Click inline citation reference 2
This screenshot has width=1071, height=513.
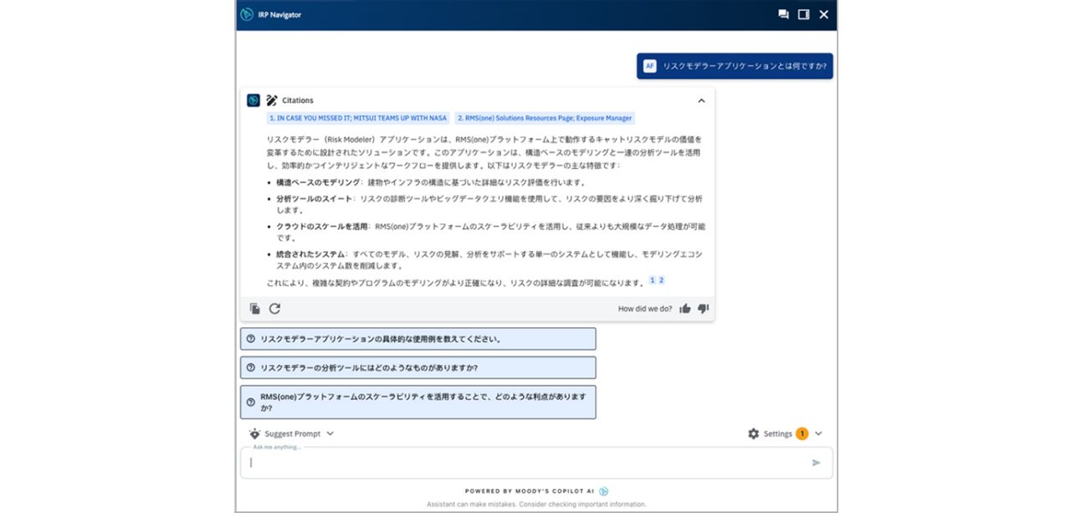point(661,280)
